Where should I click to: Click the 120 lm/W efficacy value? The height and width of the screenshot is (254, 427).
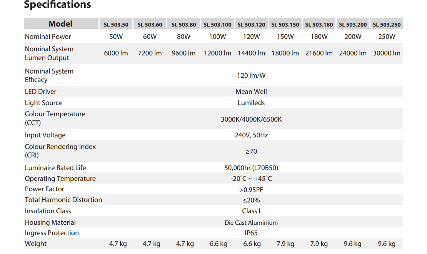click(251, 75)
